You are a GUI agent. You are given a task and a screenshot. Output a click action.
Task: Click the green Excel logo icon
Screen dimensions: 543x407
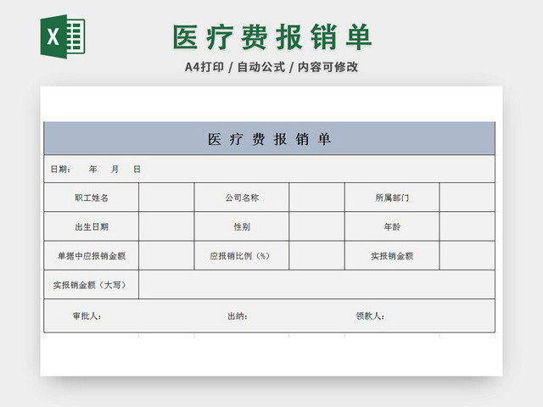point(63,36)
